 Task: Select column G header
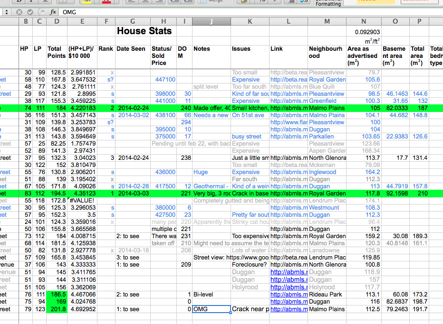click(133, 21)
